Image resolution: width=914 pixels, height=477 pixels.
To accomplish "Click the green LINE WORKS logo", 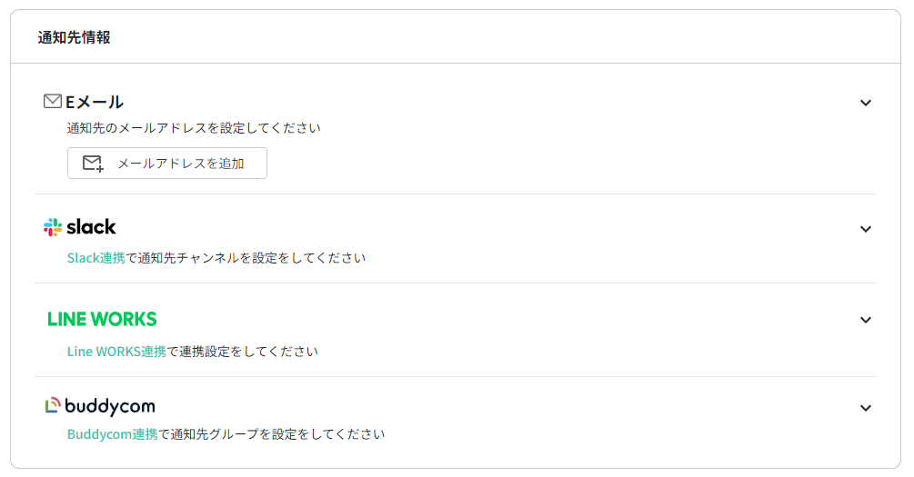I will 102,319.
